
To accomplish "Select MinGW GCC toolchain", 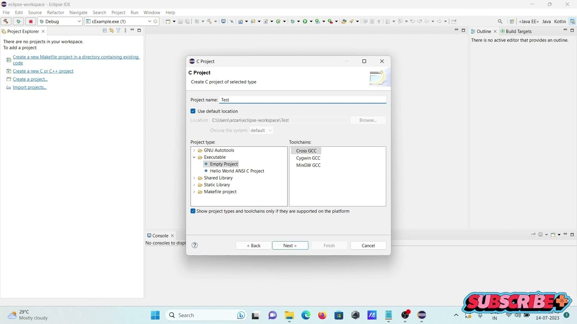I will pyautogui.click(x=308, y=165).
